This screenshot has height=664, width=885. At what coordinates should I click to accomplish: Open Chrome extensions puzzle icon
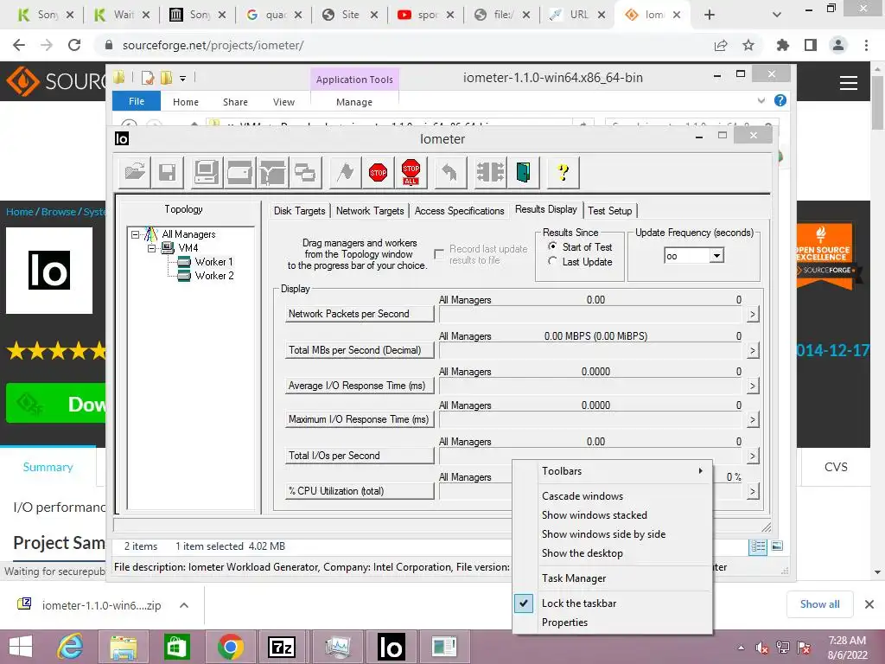783,45
